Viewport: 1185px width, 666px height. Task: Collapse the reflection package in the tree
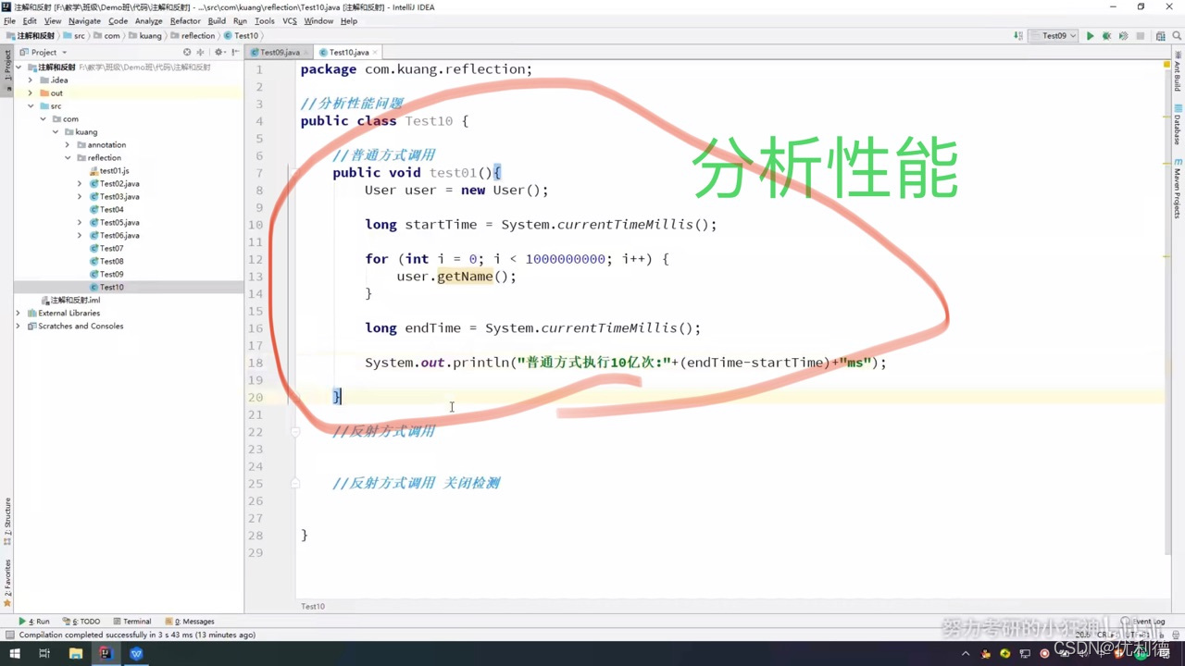pos(67,157)
